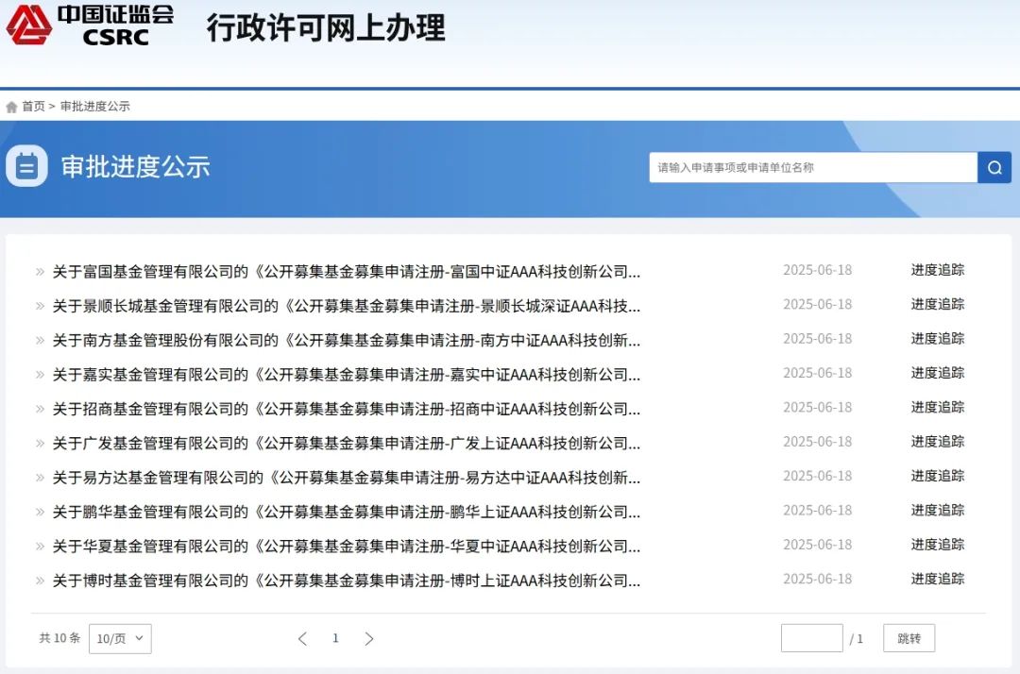Click the page number jump input field
The width and height of the screenshot is (1020, 674).
pos(811,638)
